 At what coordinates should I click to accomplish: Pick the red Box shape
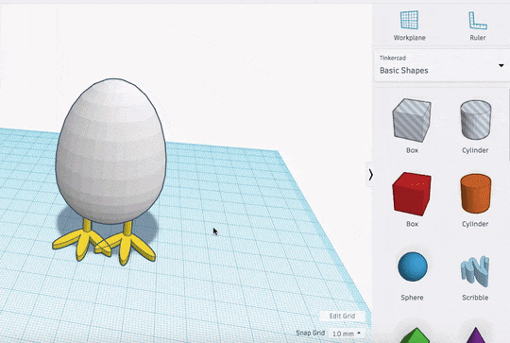pos(412,194)
